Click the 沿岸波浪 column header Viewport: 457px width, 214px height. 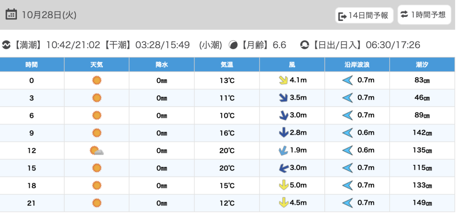click(357, 65)
